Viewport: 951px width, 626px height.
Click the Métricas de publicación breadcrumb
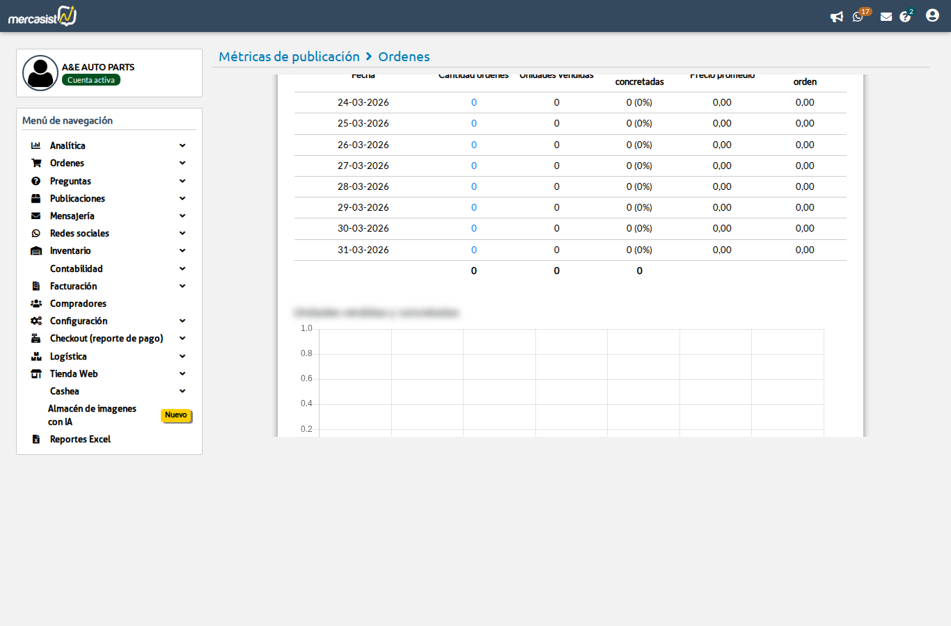click(289, 56)
